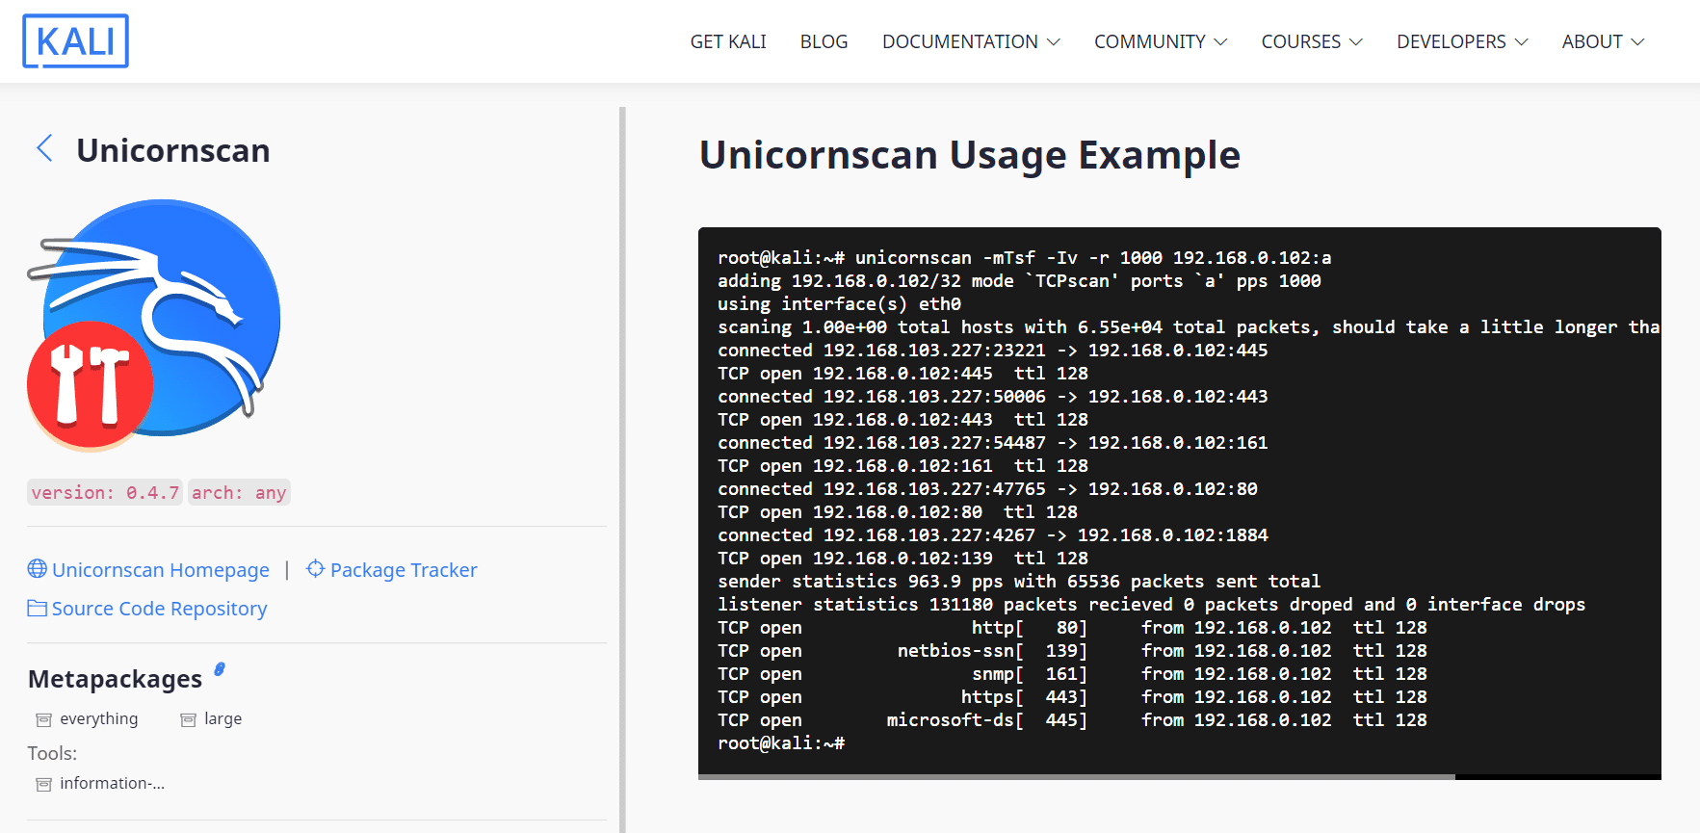The image size is (1700, 833).
Task: Open the Unicornscan Homepage link
Action: pyautogui.click(x=161, y=570)
